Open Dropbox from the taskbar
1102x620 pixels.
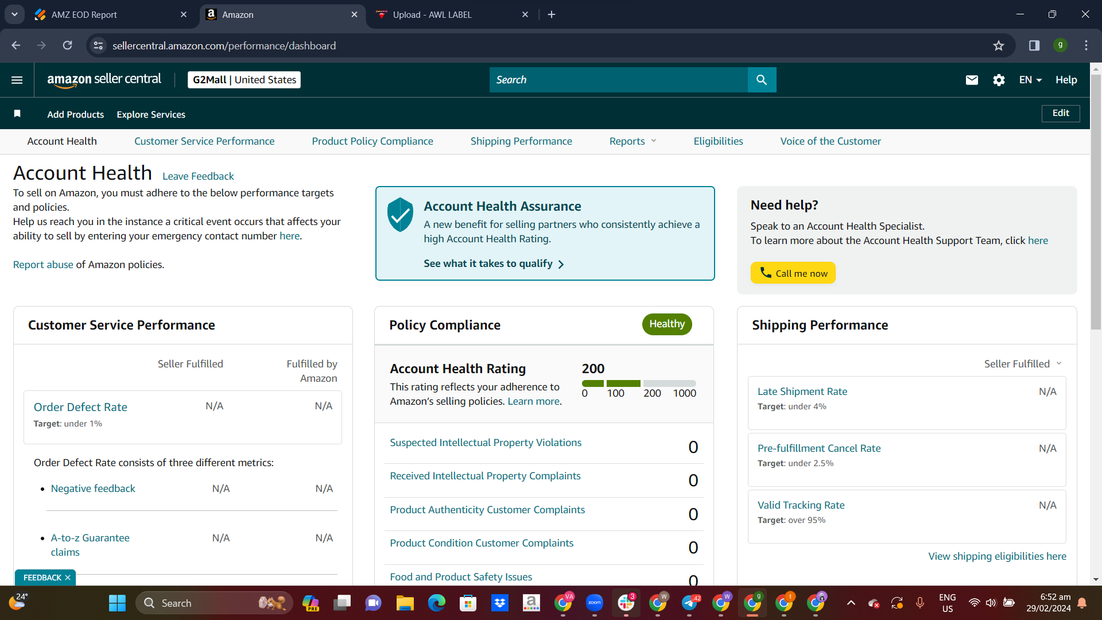click(500, 603)
